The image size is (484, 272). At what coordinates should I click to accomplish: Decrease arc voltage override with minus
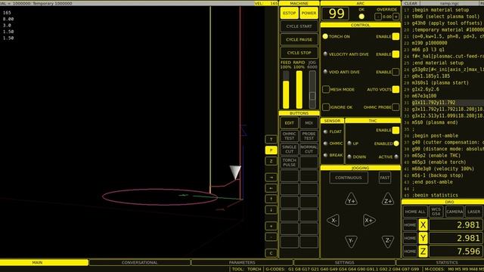pyautogui.click(x=378, y=17)
